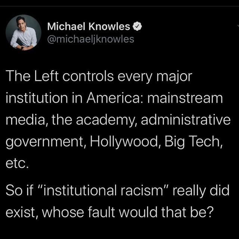Open the tweet options chevron at the right edge
The width and height of the screenshot is (239, 239).
[x=238, y=26]
